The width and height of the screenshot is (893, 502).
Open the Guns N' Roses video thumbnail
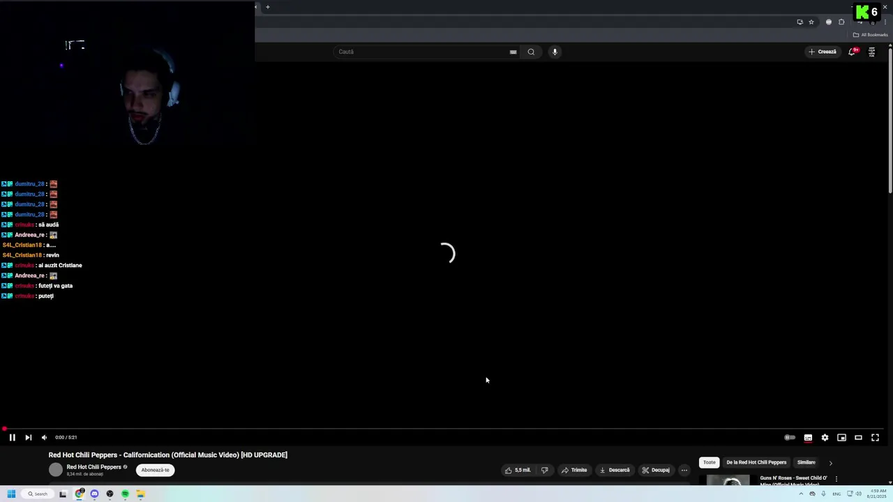[x=728, y=480]
